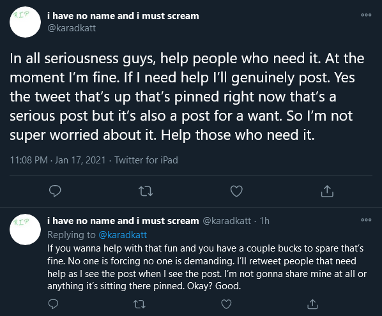Like the follow-up reply tweet
The height and width of the screenshot is (316, 382).
pos(226,304)
